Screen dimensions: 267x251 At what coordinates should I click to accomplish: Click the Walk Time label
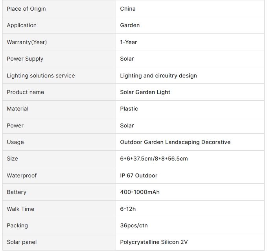click(x=20, y=209)
